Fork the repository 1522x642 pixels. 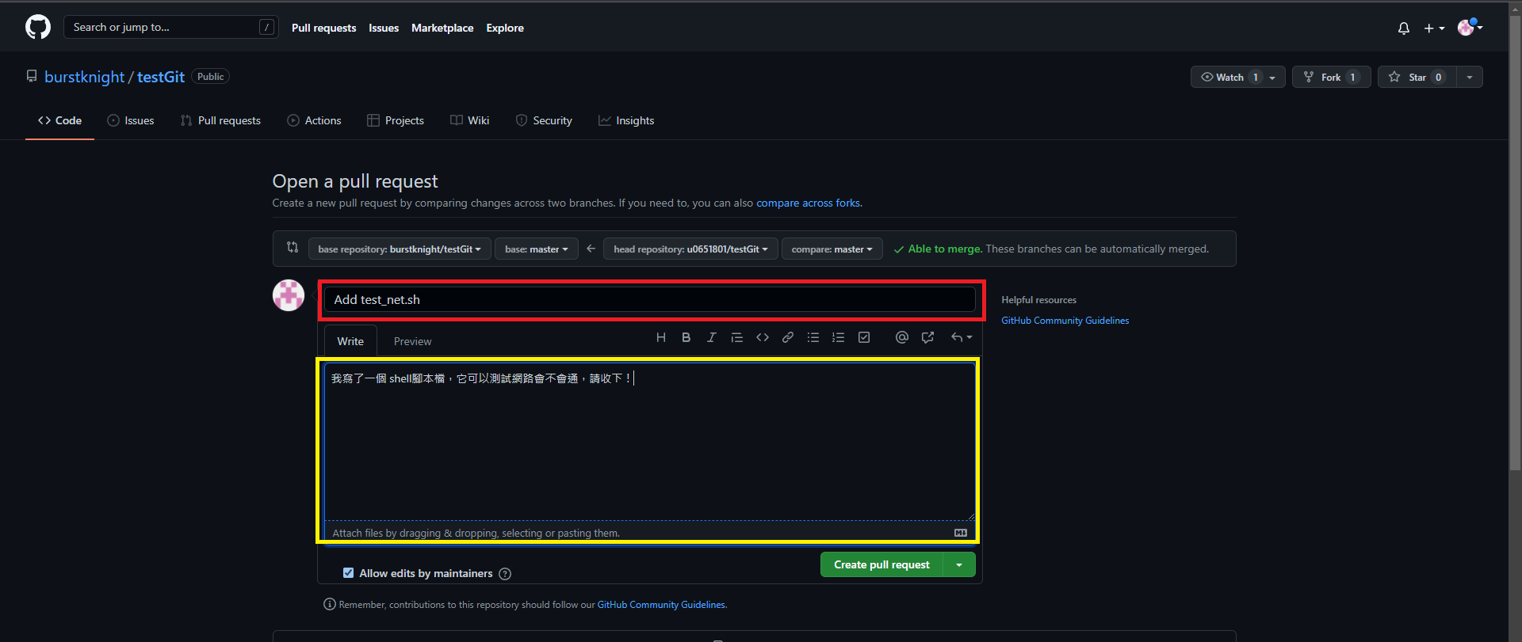[x=1331, y=77]
